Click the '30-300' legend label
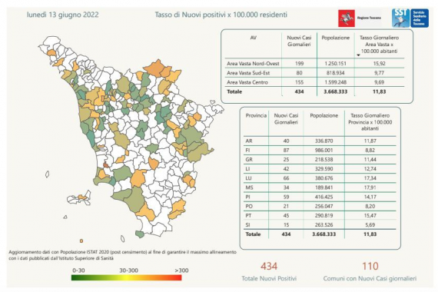The width and height of the screenshot is (438, 292). pos(129,270)
